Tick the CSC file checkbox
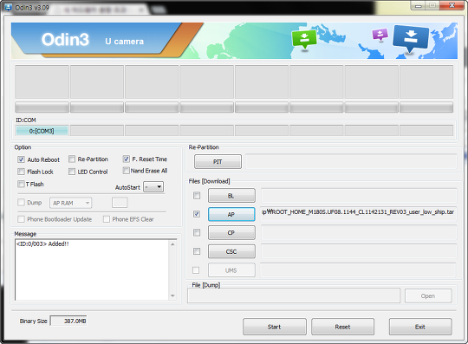Viewport: 468px width, 344px height. click(197, 251)
